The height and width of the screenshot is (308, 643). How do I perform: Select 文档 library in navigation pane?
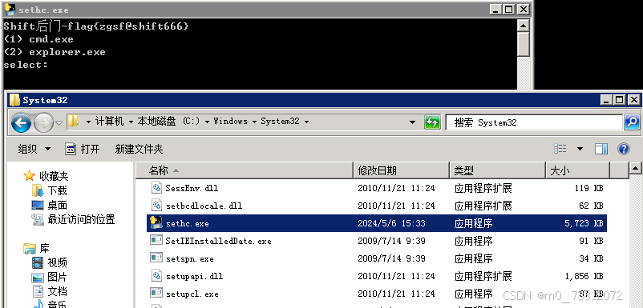57,291
